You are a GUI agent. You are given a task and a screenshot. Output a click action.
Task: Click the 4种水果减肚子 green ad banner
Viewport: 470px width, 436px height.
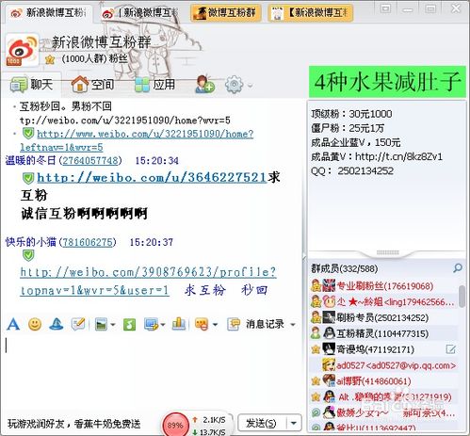387,82
